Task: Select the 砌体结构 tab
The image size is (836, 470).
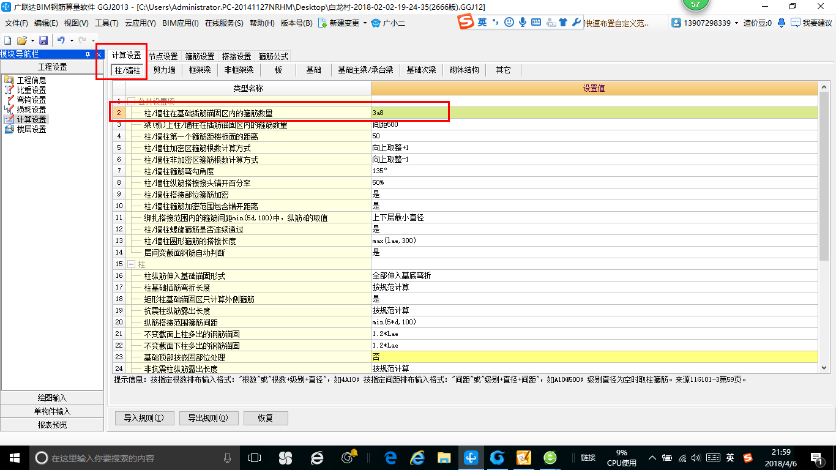Action: [x=464, y=70]
